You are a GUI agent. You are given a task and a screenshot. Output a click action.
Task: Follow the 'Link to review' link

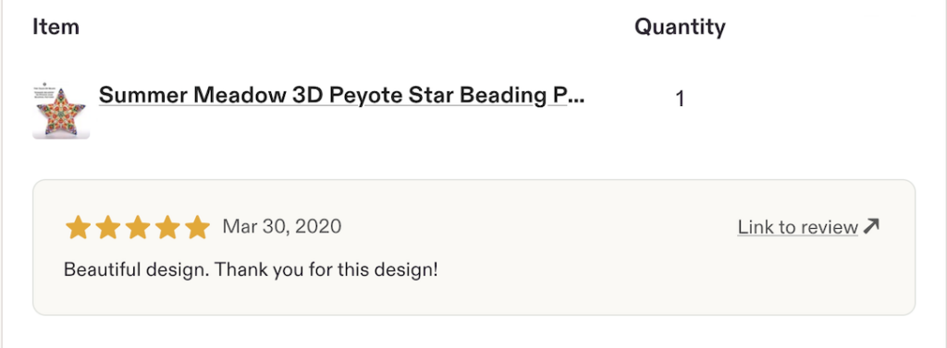(x=797, y=227)
